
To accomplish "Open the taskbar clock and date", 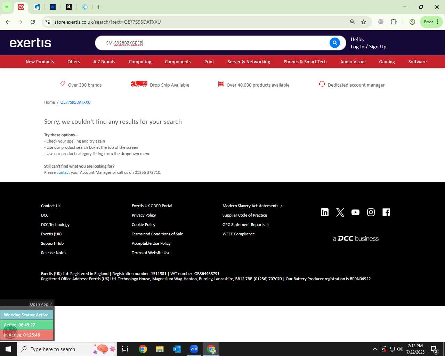I will click(x=415, y=349).
